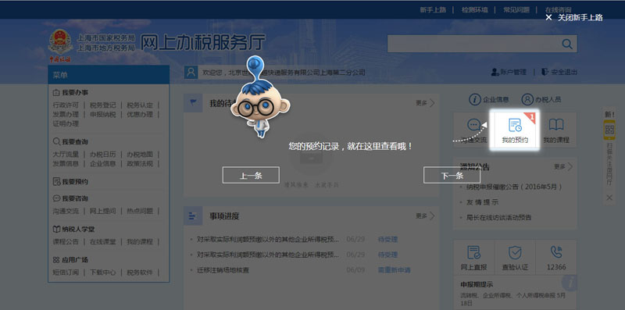Open notice 友情提示
The height and width of the screenshot is (310, 625).
click(482, 202)
